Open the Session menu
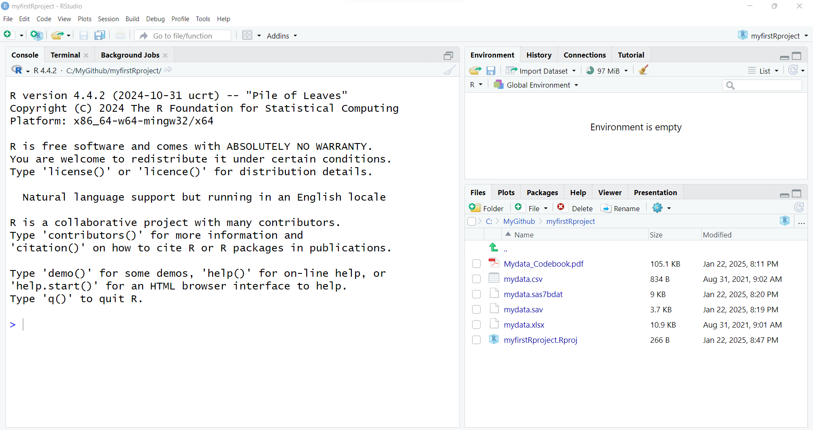 point(108,19)
